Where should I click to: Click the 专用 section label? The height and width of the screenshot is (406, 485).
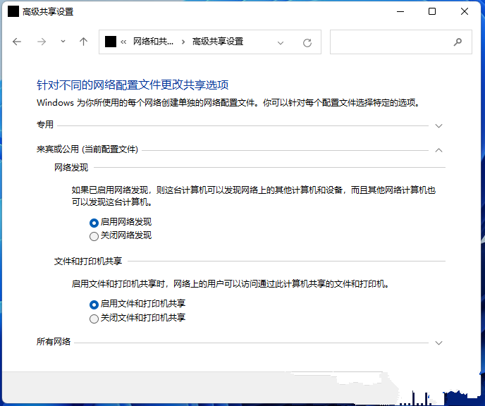click(45, 125)
